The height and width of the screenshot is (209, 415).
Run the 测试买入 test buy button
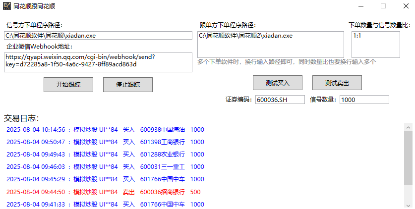click(x=278, y=83)
